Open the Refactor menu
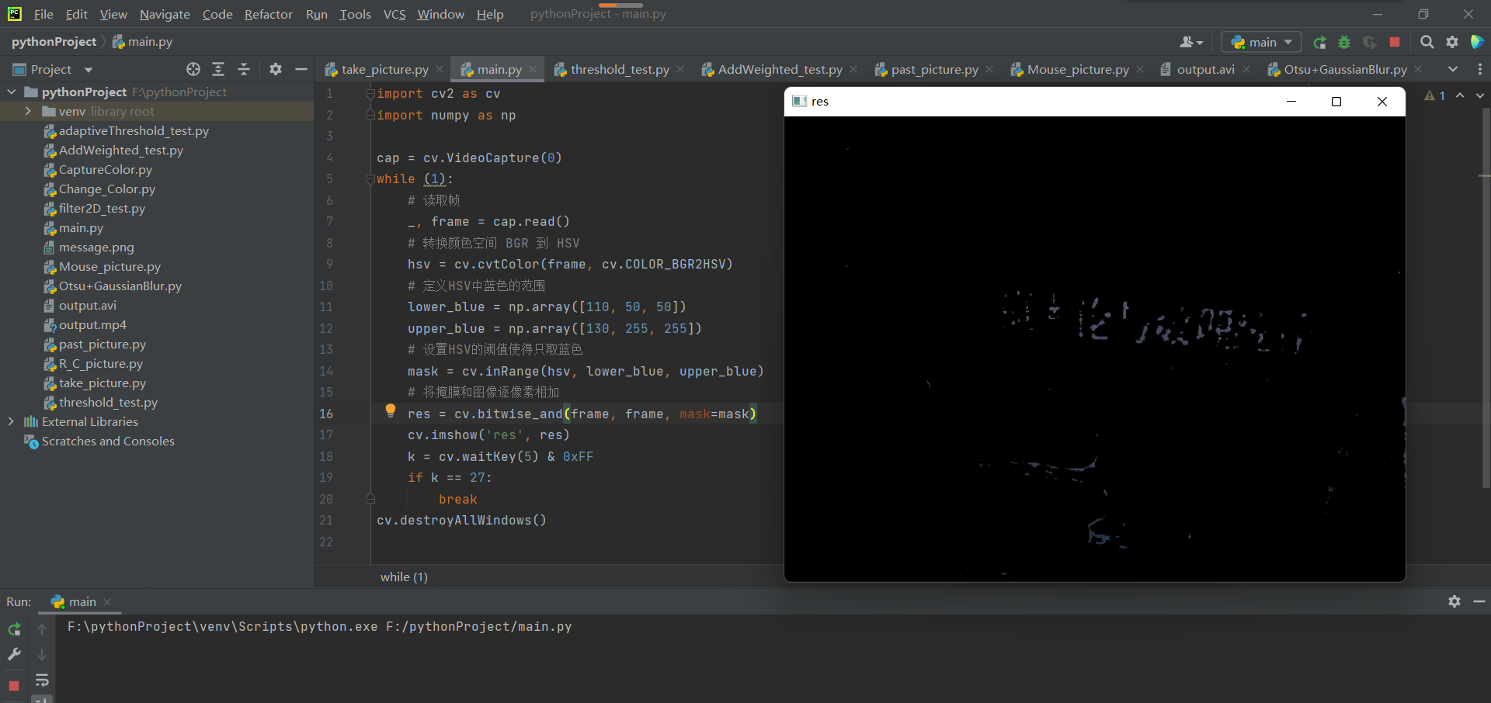Screen dimensions: 1491x703 [x=268, y=14]
